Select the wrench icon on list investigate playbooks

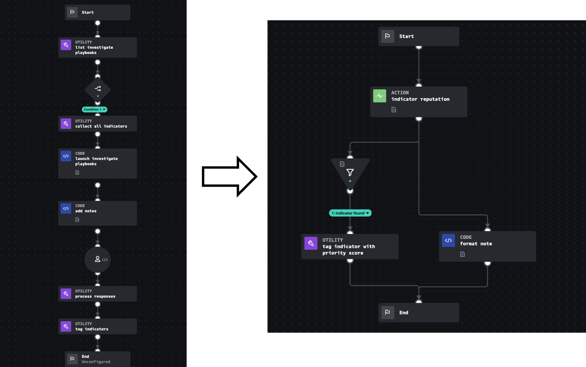(66, 45)
